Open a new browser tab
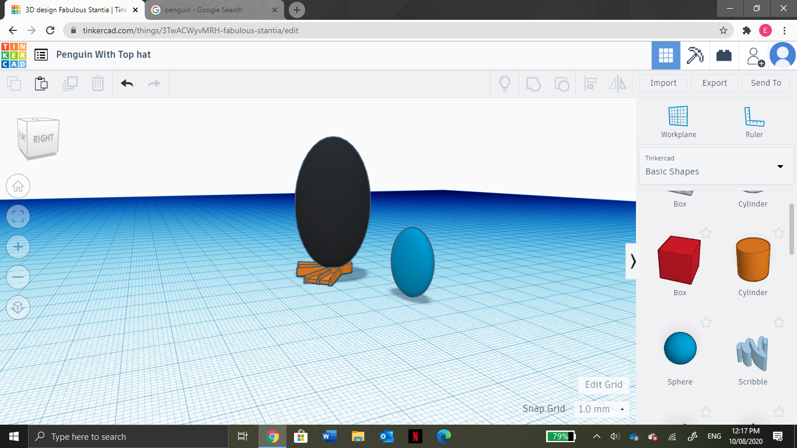The width and height of the screenshot is (797, 448). pyautogui.click(x=297, y=10)
